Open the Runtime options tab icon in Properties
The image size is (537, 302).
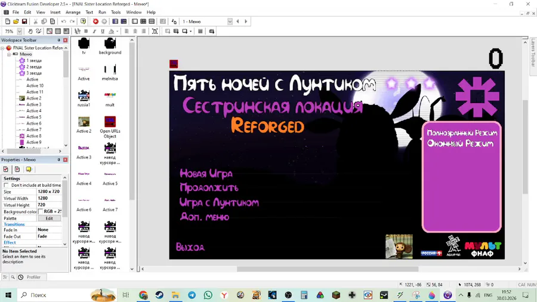(x=17, y=169)
